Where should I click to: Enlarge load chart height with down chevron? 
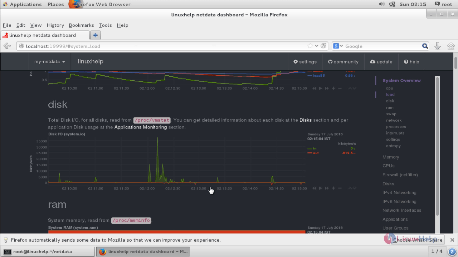coord(354,88)
